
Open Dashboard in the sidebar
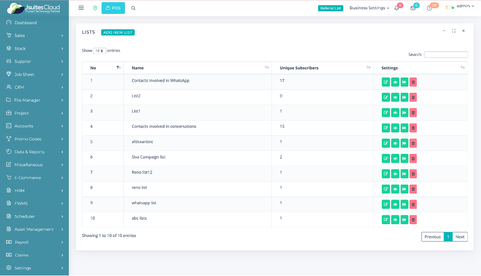pyautogui.click(x=25, y=23)
